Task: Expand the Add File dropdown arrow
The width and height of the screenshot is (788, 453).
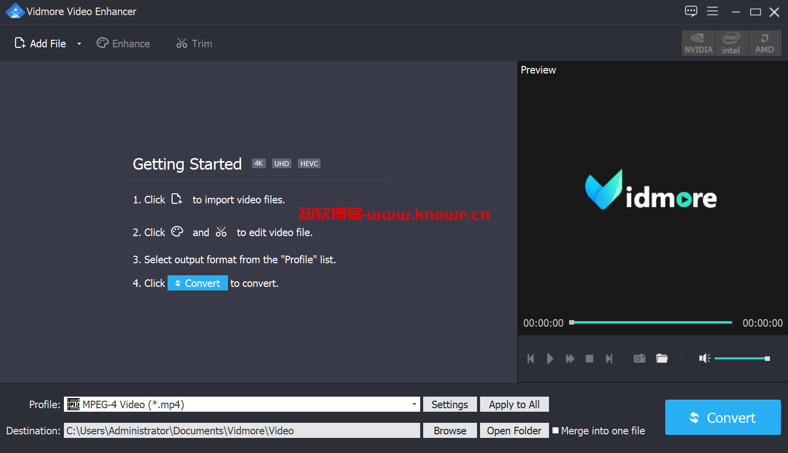Action: [x=79, y=44]
